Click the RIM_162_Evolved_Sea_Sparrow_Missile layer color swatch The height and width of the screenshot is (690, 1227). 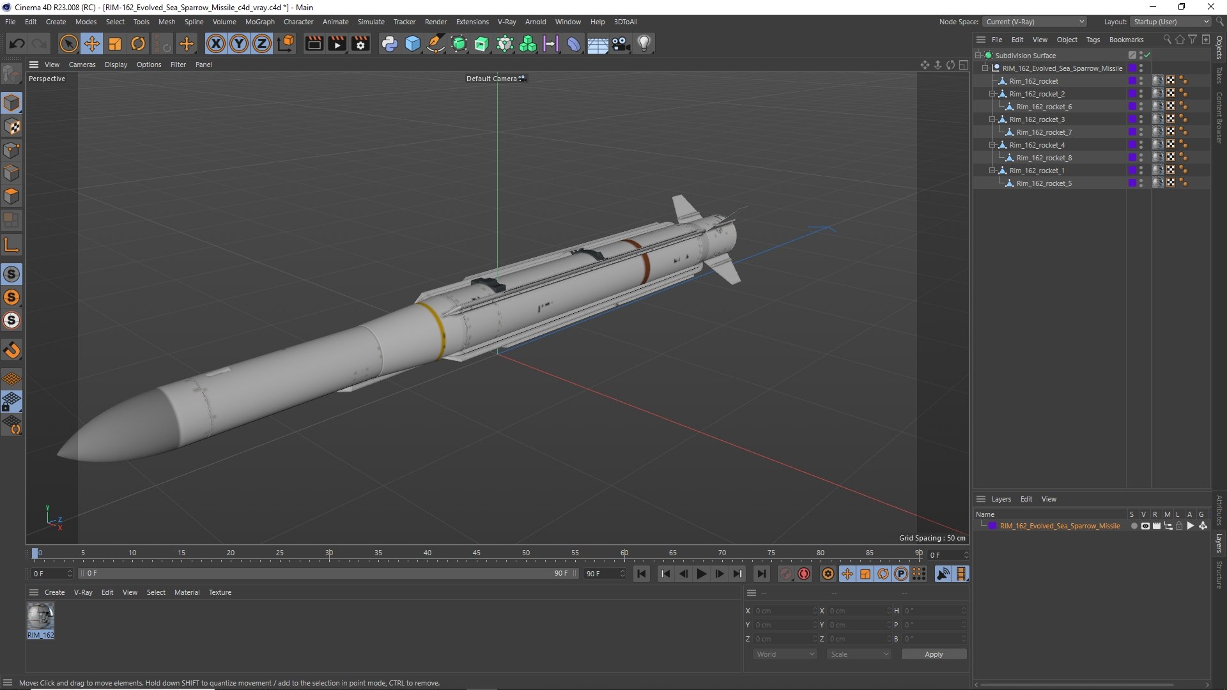(x=992, y=526)
